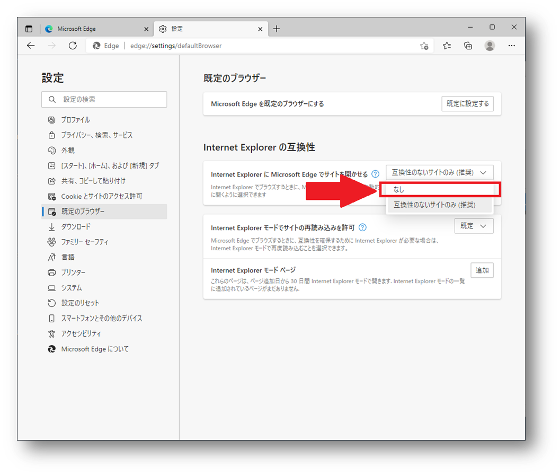
Task: Open システム settings section
Action: pyautogui.click(x=104, y=288)
